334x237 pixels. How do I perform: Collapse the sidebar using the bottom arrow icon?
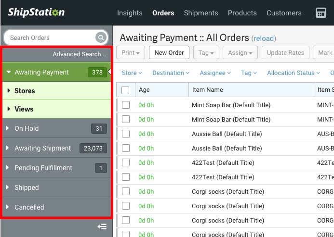click(x=102, y=226)
